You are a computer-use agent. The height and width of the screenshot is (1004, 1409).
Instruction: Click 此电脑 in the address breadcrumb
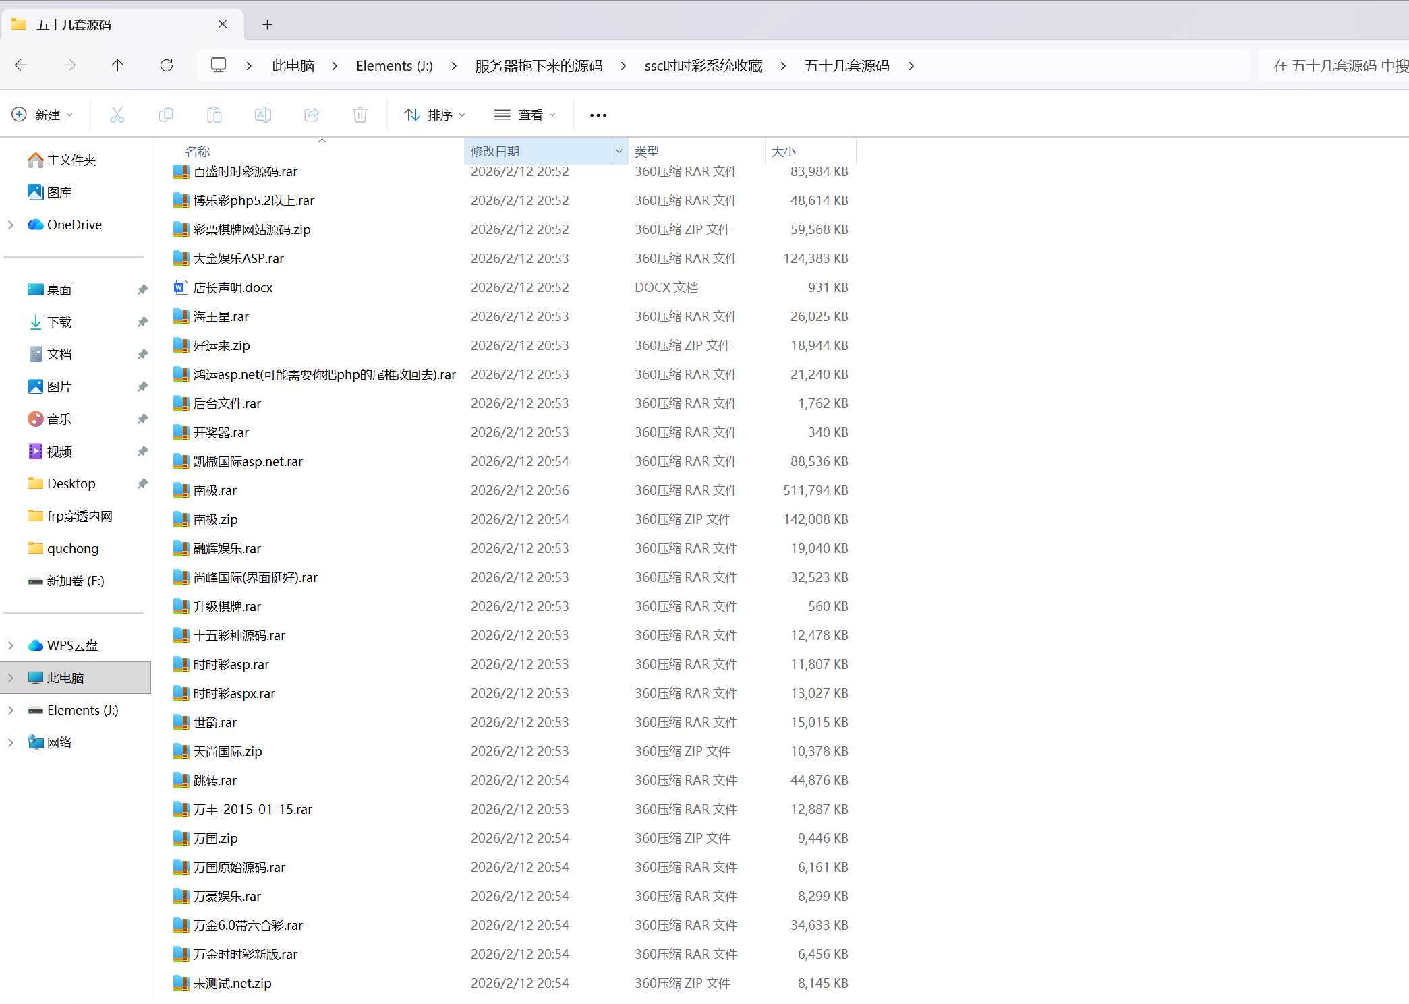[293, 65]
